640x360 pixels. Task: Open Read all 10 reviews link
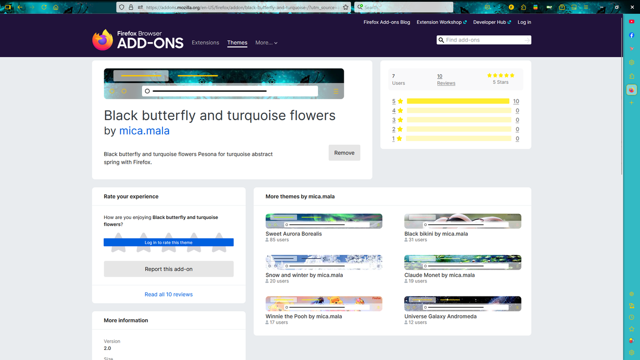(168, 295)
